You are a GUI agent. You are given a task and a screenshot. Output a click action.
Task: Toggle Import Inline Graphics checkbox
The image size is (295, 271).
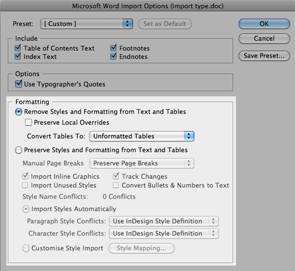[x=25, y=177]
